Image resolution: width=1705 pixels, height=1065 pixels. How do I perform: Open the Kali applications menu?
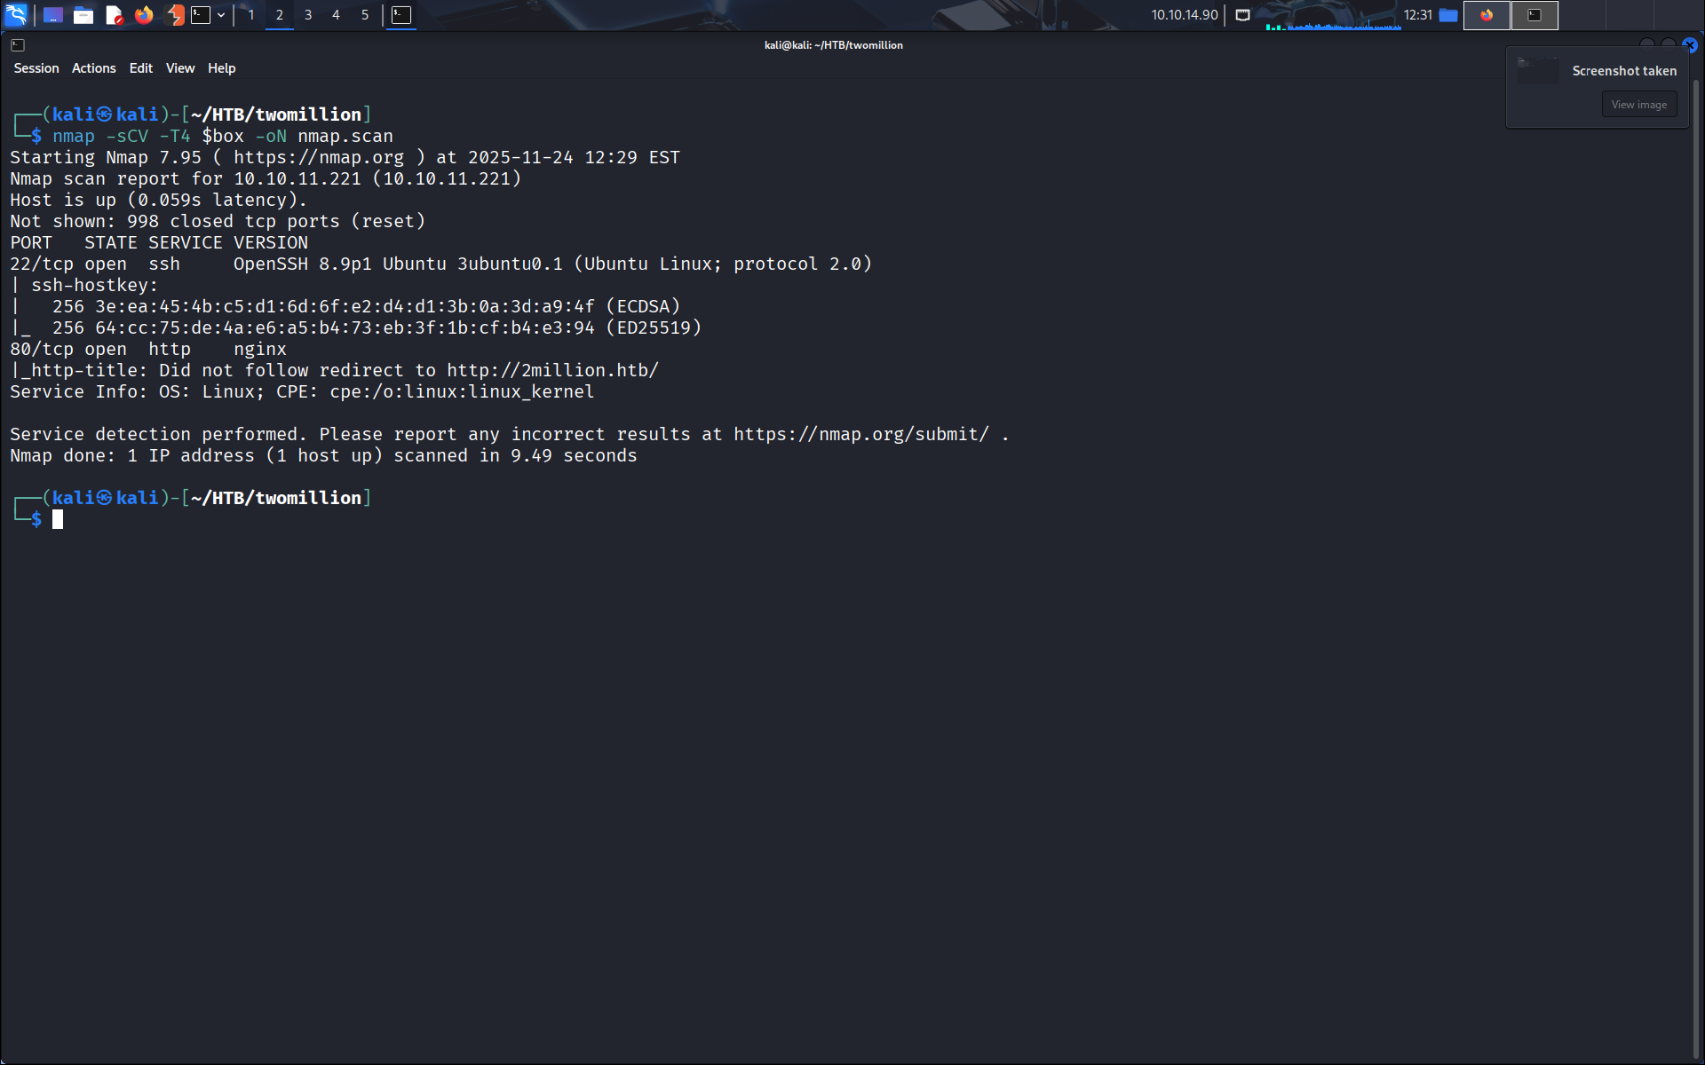pyautogui.click(x=16, y=14)
